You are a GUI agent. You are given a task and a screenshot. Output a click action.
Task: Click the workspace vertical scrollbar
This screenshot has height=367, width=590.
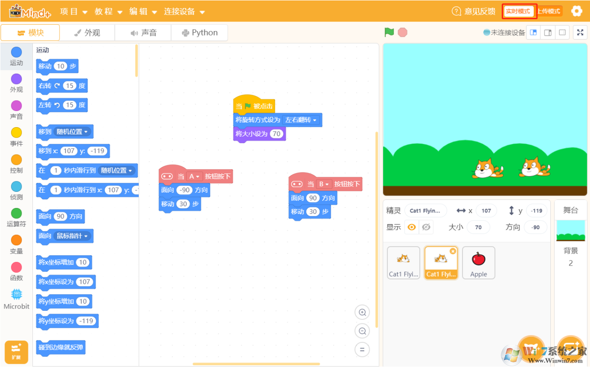[377, 230]
